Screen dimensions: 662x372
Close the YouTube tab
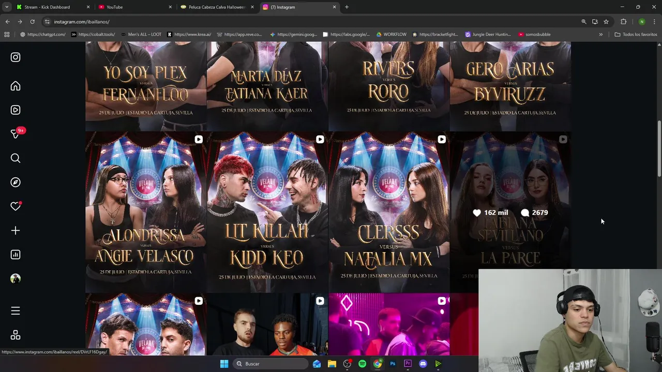(170, 7)
